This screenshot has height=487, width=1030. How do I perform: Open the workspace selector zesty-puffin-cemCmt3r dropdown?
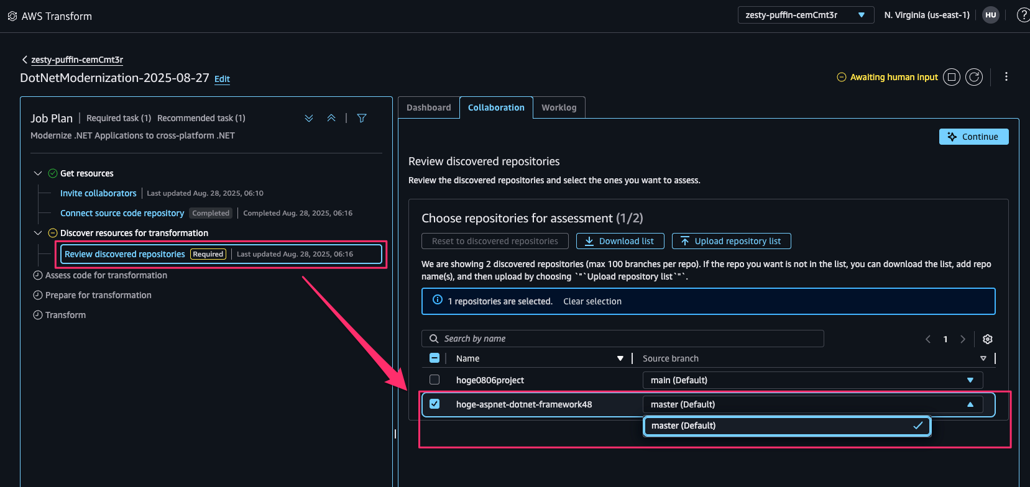(806, 15)
